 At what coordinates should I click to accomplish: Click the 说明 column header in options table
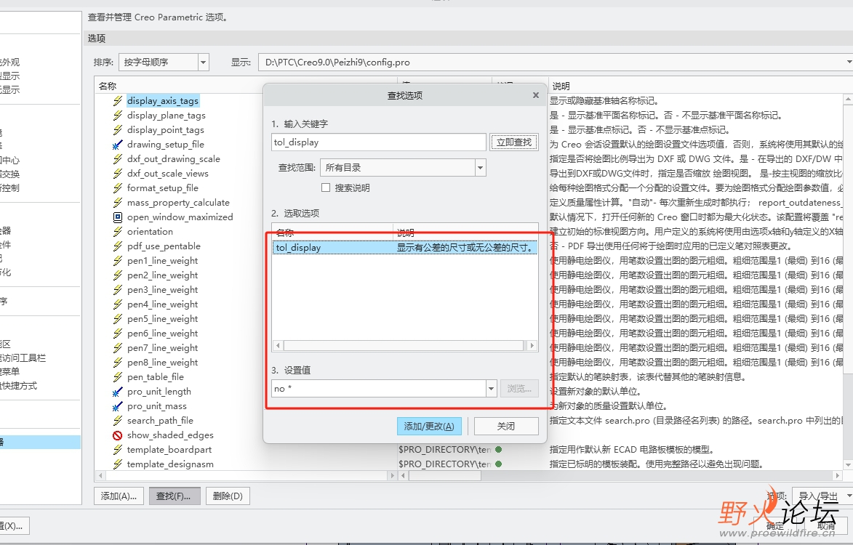561,86
